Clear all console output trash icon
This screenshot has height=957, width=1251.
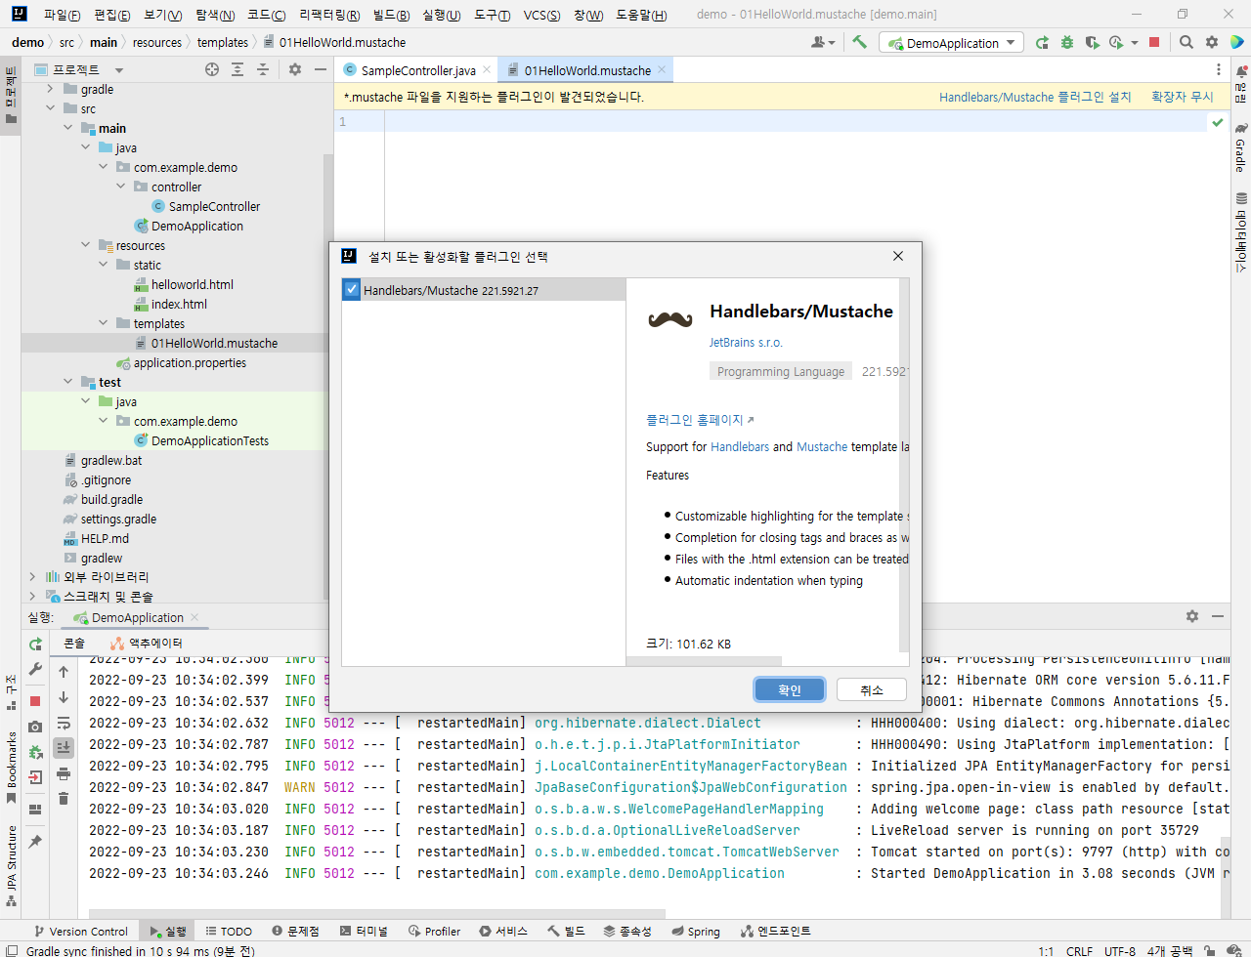tap(64, 799)
